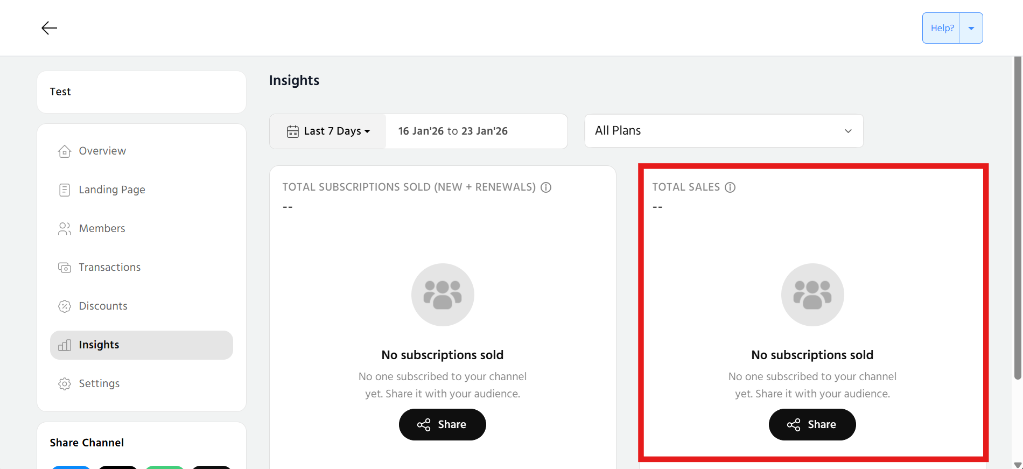The width and height of the screenshot is (1023, 469).
Task: Open the Members section
Action: [102, 229]
